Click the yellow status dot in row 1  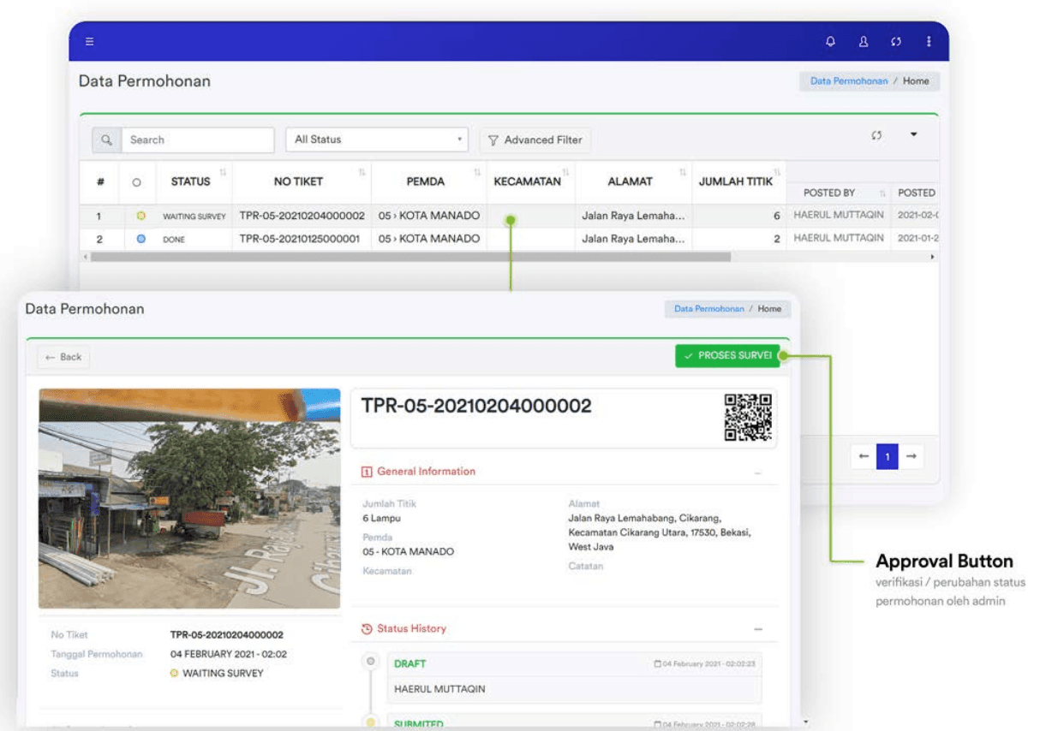pyautogui.click(x=141, y=216)
